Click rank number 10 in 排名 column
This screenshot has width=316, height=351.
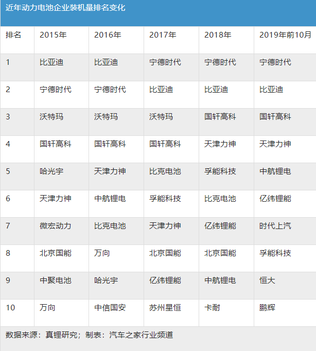click(10, 308)
